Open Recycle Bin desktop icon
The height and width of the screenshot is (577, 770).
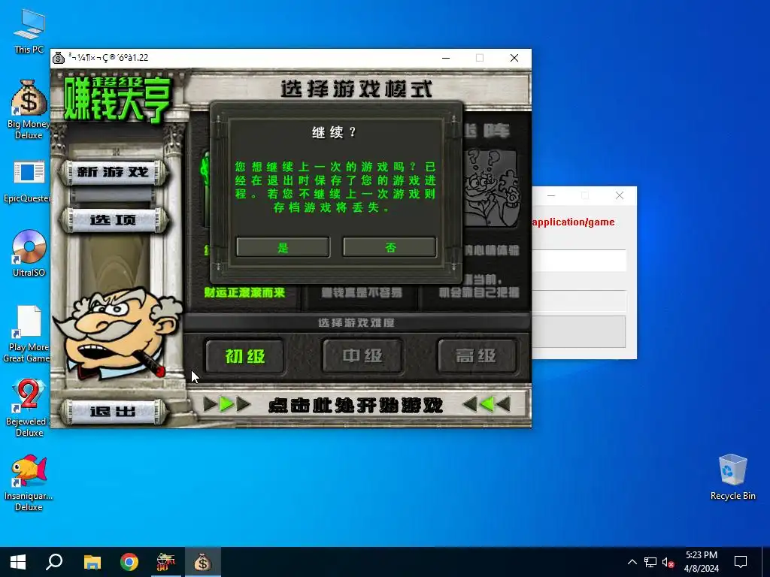point(732,477)
